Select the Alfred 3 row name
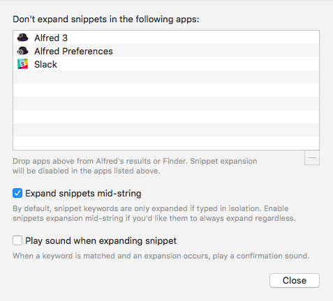The width and height of the screenshot is (333, 301). point(51,38)
